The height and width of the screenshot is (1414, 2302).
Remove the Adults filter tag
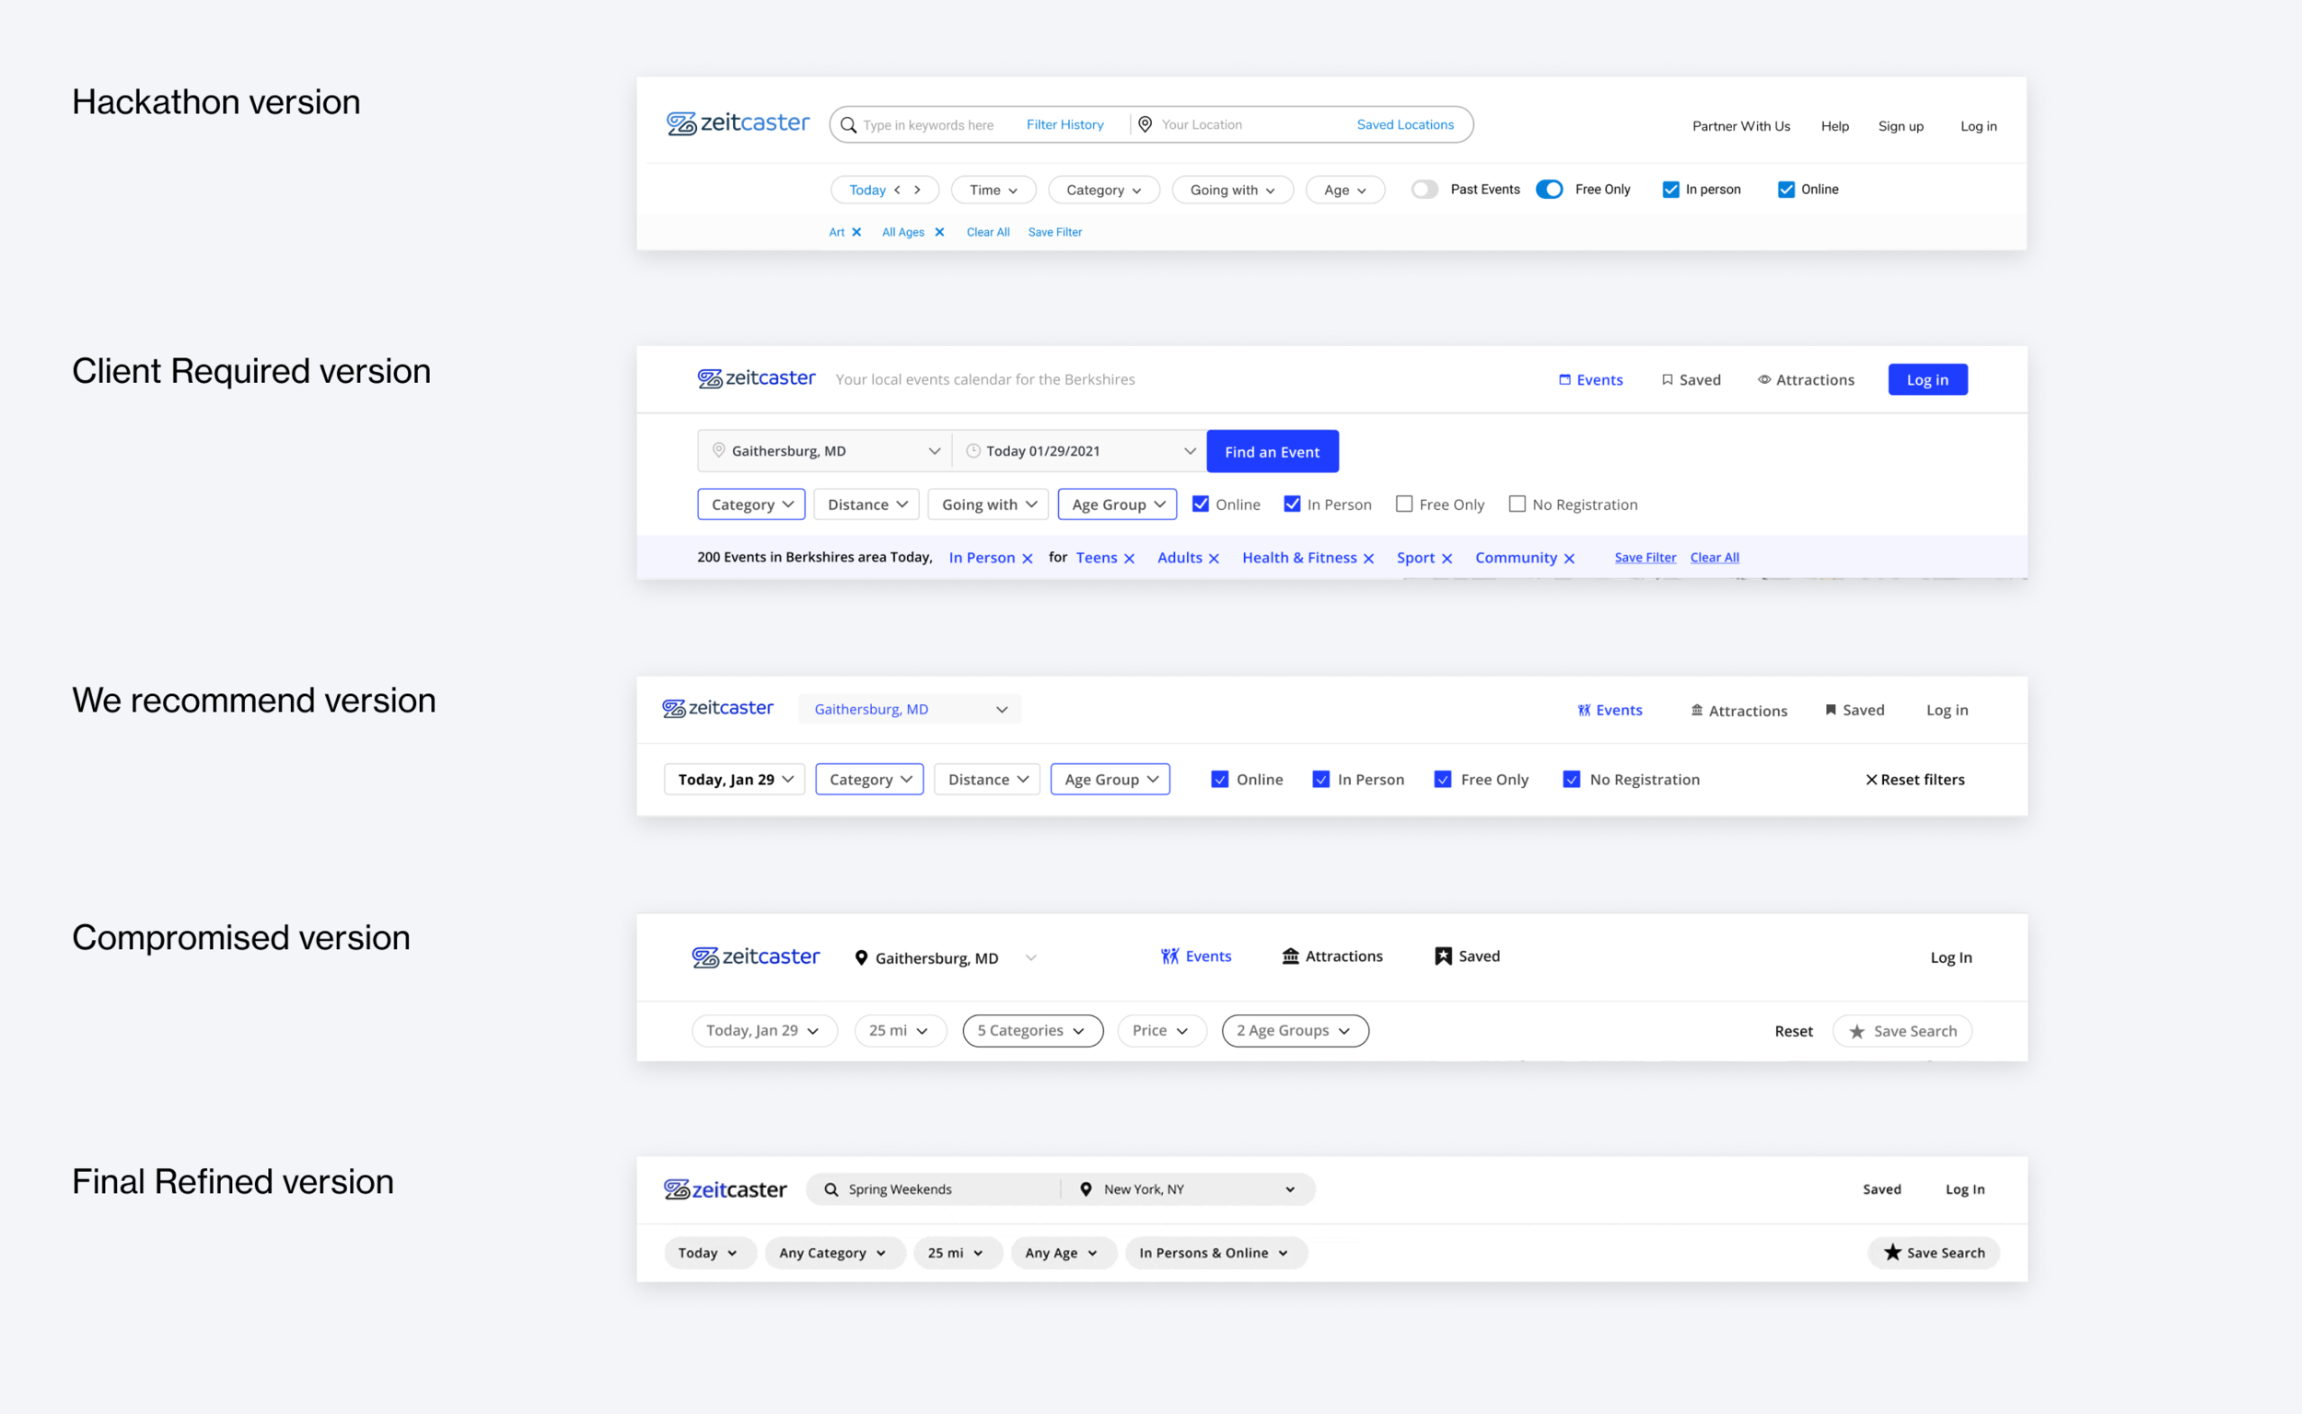coord(1214,558)
